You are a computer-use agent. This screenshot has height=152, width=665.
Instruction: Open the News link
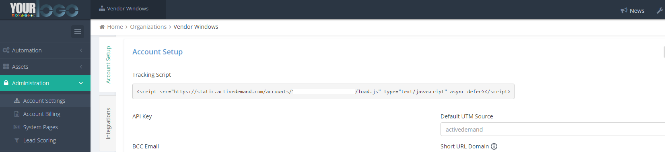pos(637,11)
